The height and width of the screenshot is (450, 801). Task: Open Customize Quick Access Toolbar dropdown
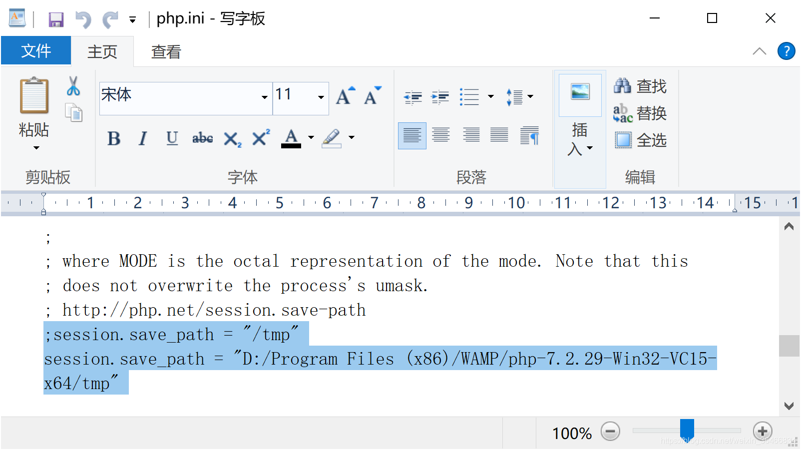click(132, 20)
